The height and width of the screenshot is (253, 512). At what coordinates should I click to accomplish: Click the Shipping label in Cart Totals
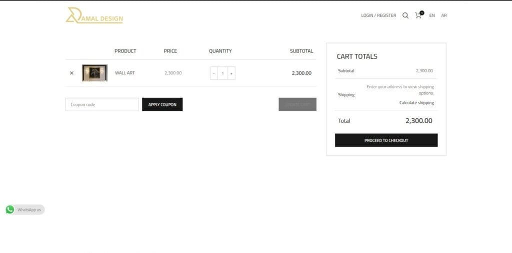(x=346, y=95)
